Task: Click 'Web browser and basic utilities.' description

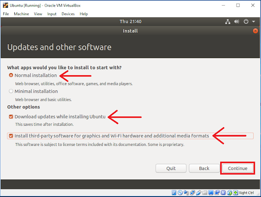Action: [43, 100]
